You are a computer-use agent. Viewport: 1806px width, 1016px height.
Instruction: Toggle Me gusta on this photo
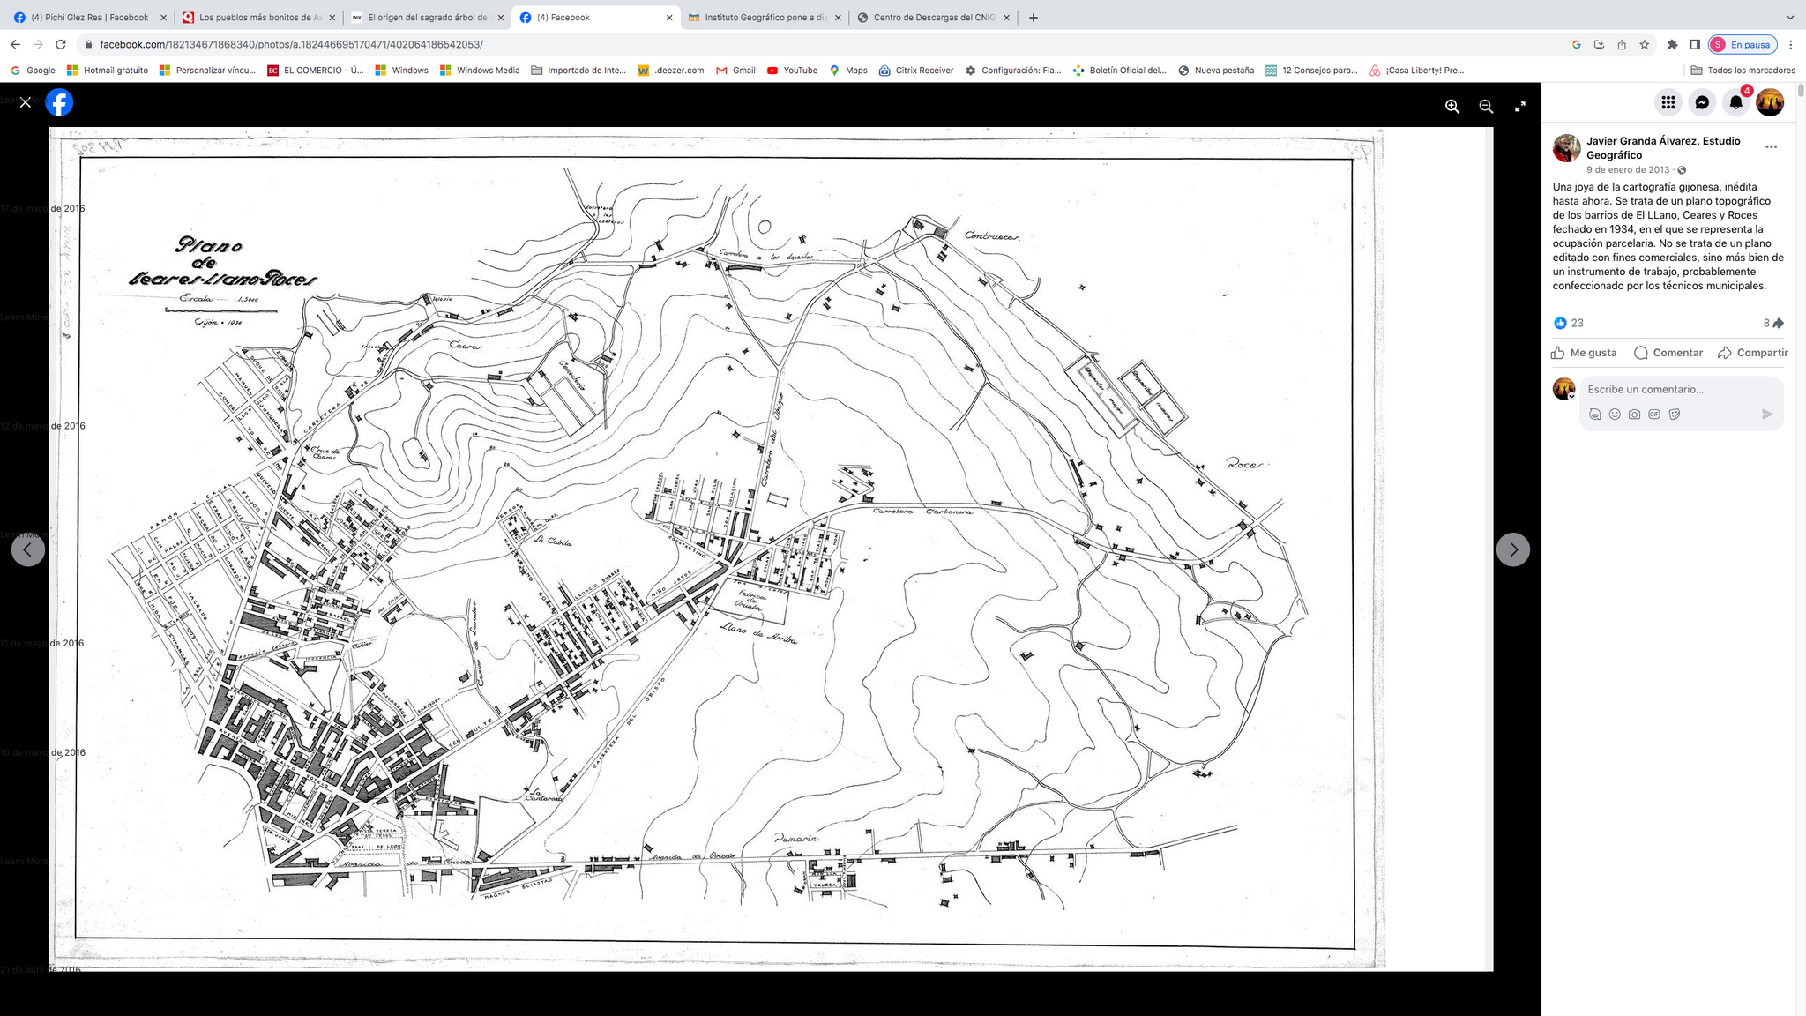click(1585, 353)
